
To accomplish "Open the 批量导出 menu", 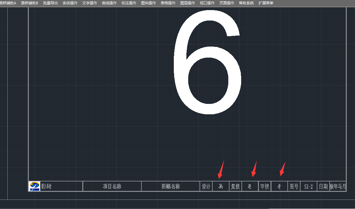I will tap(50, 3).
